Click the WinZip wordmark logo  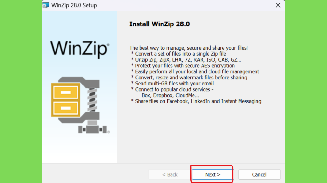[80, 49]
